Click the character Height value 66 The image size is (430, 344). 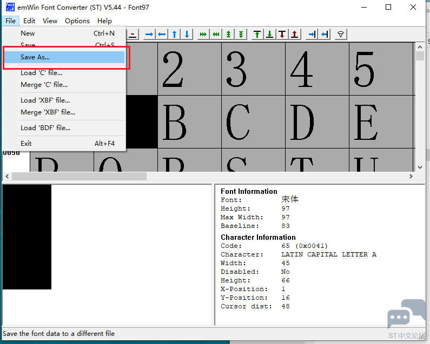tap(286, 280)
